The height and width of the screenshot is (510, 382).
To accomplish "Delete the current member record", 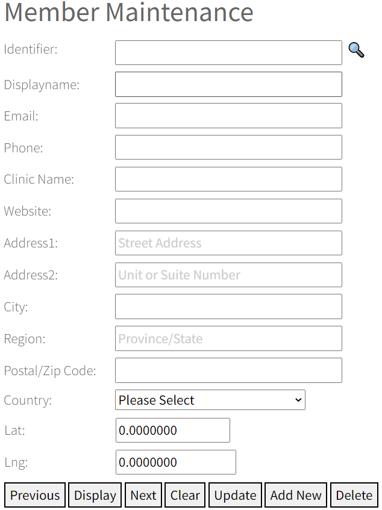I will (x=354, y=495).
